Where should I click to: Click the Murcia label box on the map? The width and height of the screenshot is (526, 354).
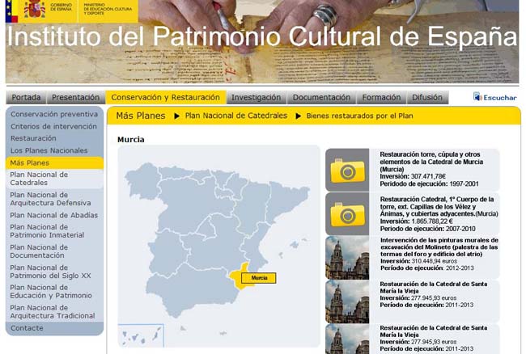click(259, 278)
